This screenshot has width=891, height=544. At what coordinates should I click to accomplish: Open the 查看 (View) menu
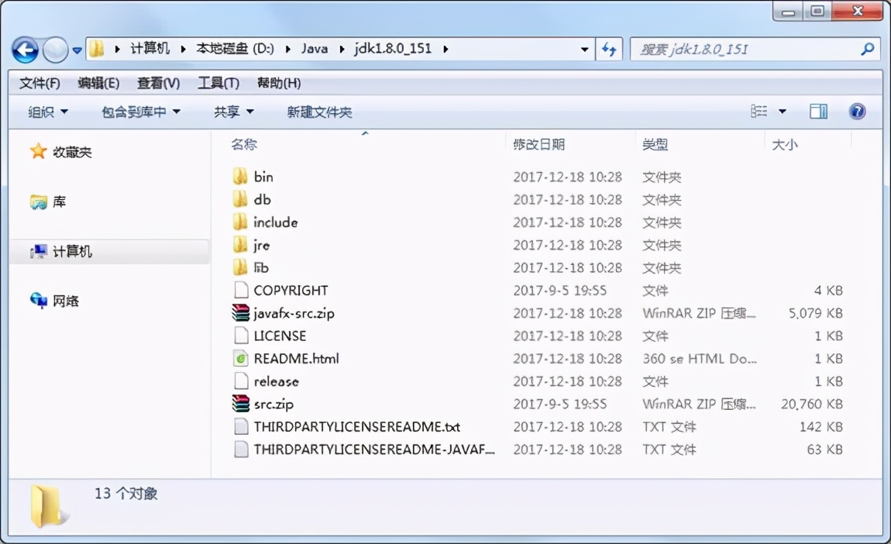pyautogui.click(x=157, y=83)
